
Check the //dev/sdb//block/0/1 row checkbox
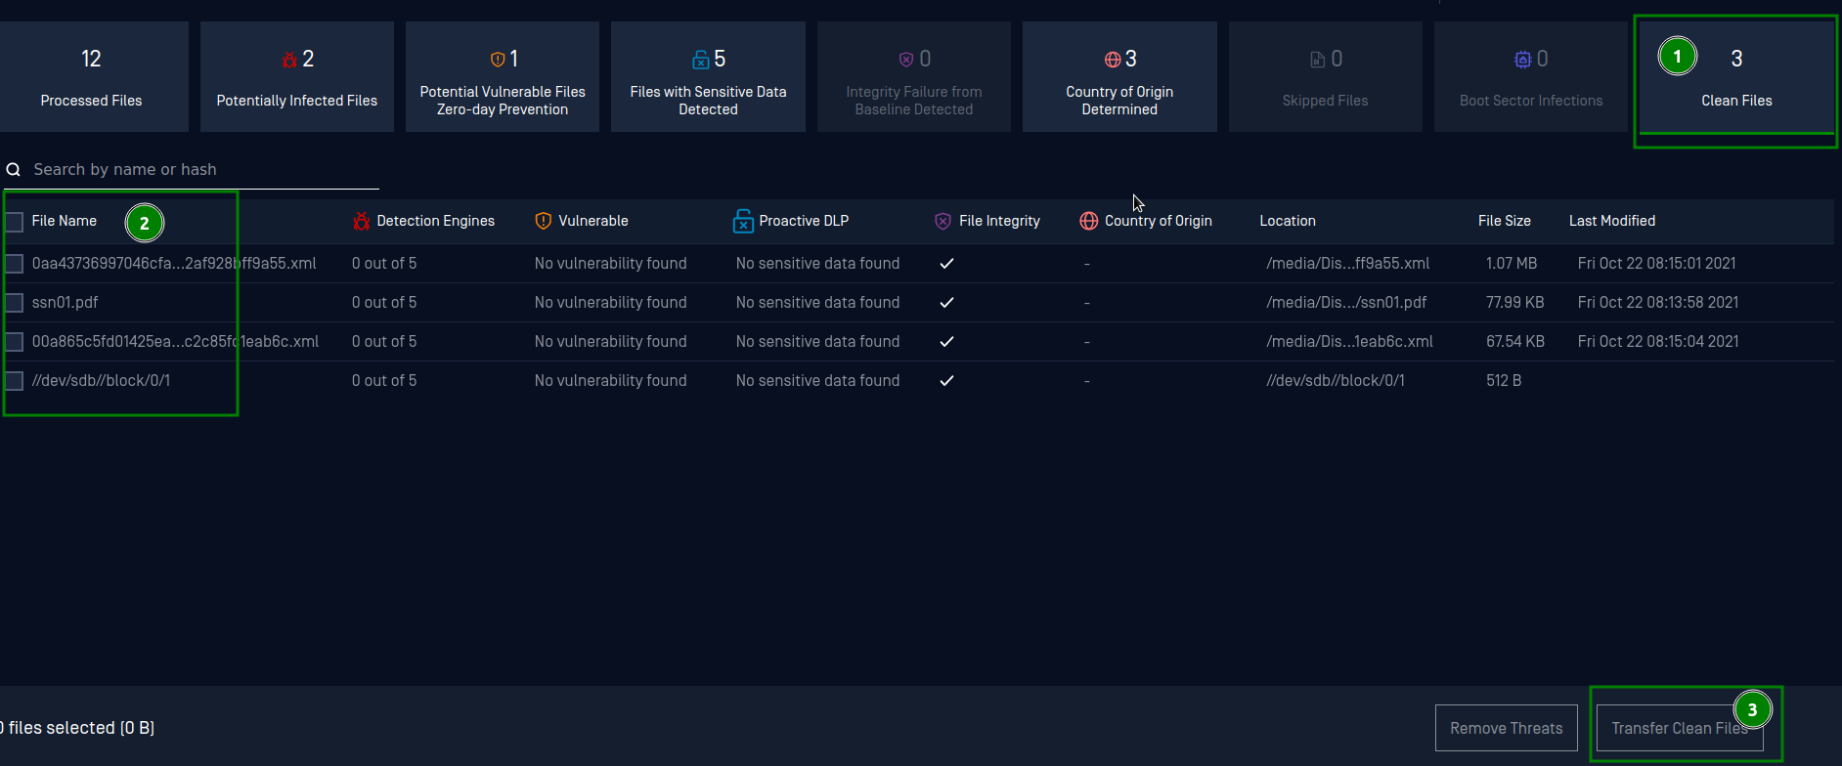(15, 381)
